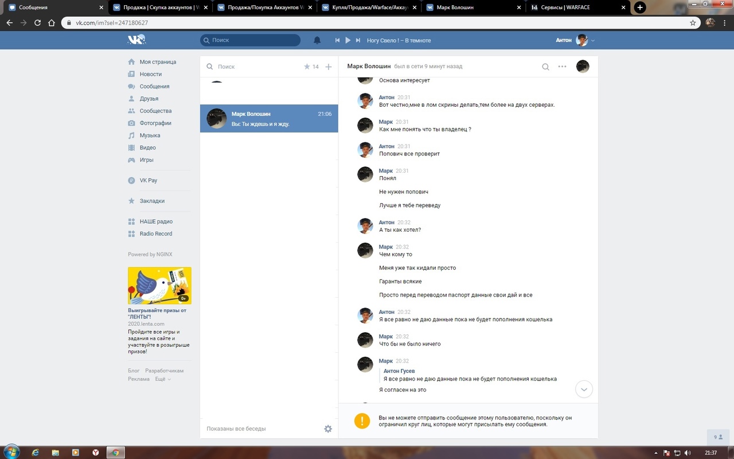Image resolution: width=734 pixels, height=459 pixels.
Task: Go to previous track in header player
Action: [x=338, y=40]
